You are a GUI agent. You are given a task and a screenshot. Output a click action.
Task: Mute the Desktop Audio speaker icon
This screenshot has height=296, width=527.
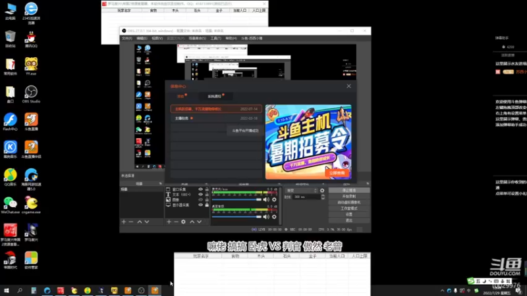point(266,217)
